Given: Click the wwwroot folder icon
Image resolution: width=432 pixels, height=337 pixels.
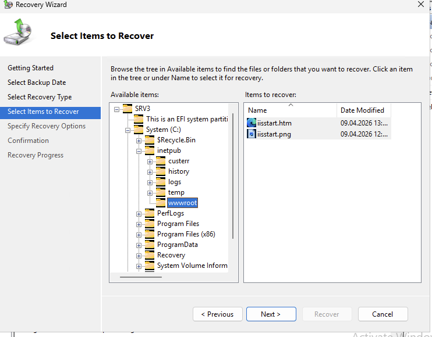Looking at the screenshot, I should pos(161,203).
